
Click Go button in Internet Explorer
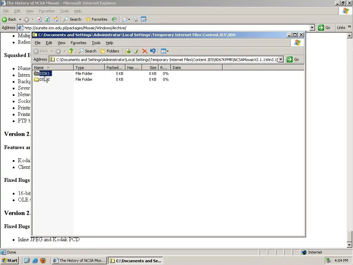pyautogui.click(x=324, y=28)
